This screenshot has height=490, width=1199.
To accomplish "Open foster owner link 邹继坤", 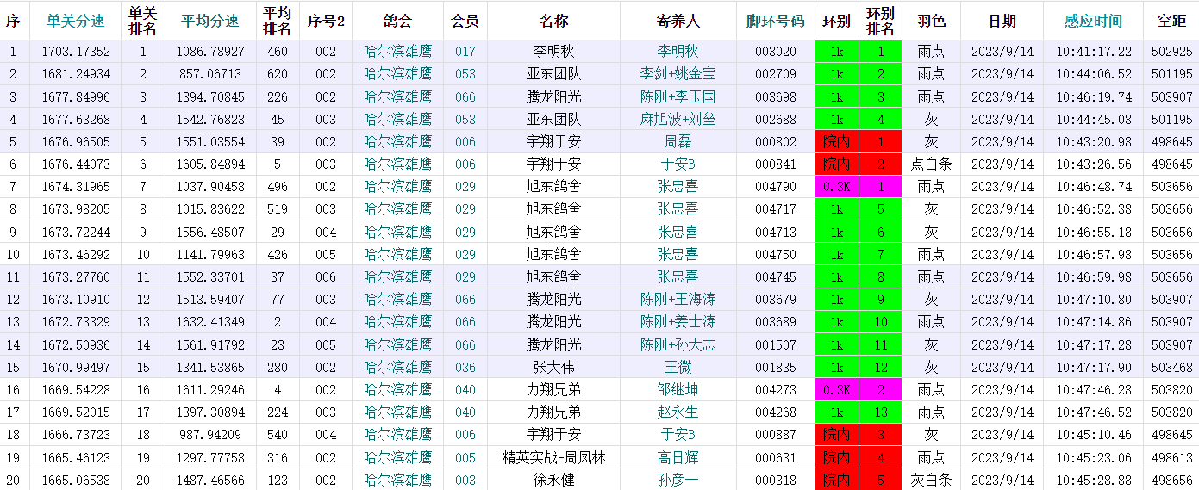I will (678, 389).
